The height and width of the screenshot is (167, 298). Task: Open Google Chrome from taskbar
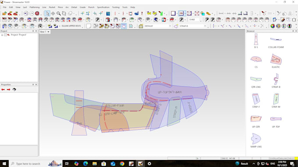(x=122, y=164)
